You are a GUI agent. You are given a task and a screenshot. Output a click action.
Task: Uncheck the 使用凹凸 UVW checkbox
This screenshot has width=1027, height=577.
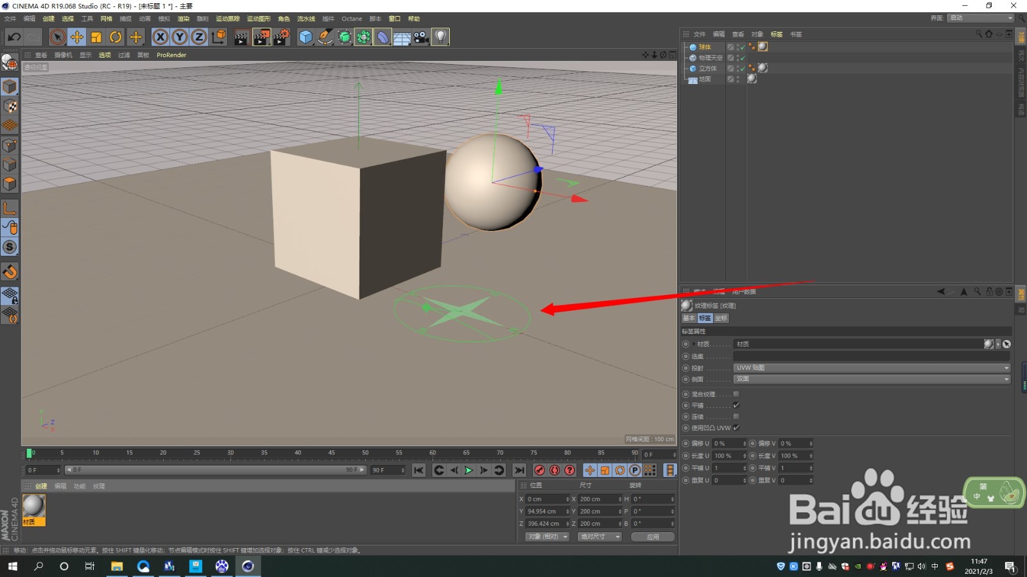pos(736,428)
